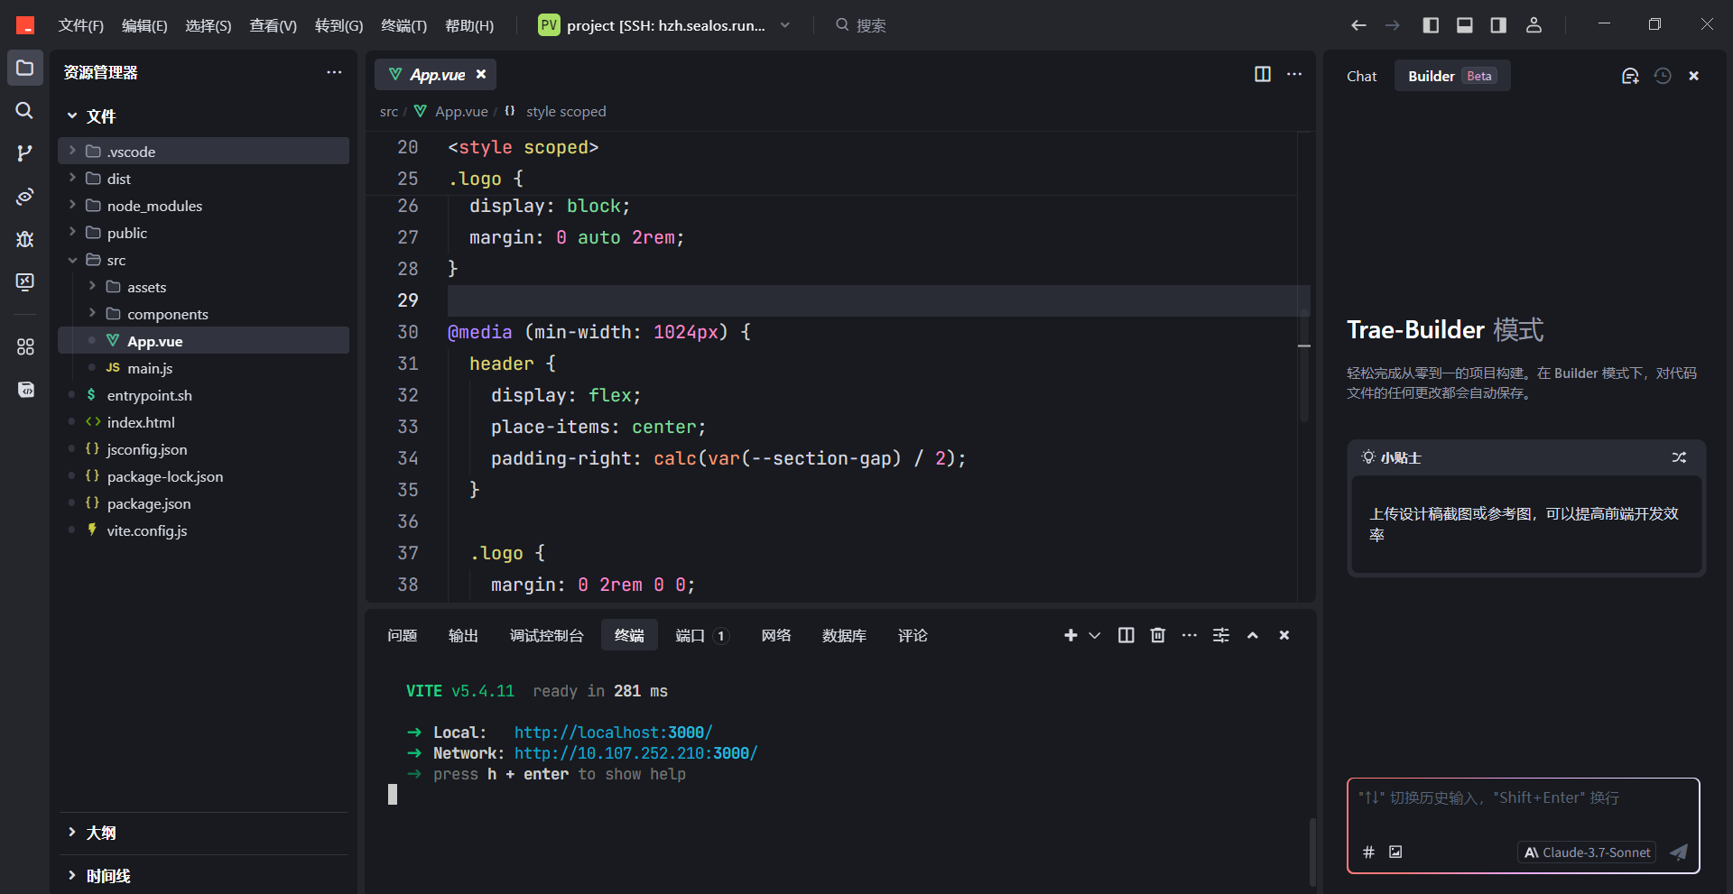
Task: Open the localhost:3000 link in terminal
Action: click(613, 732)
